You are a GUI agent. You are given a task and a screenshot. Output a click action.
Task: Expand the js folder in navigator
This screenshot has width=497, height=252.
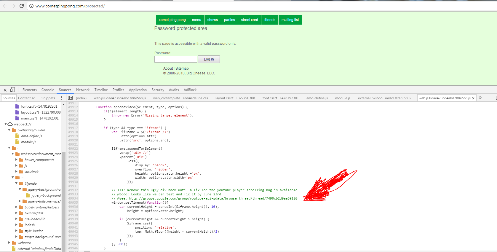coord(16,165)
